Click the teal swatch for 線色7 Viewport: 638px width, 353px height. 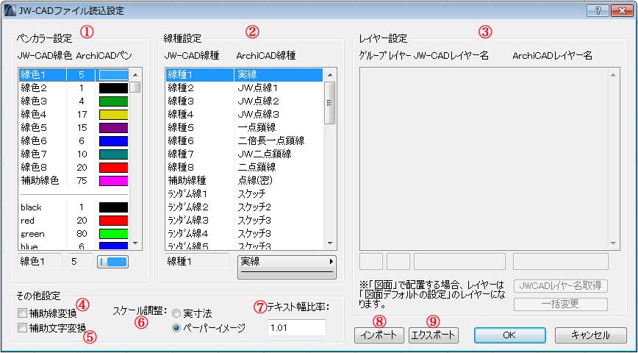(113, 154)
